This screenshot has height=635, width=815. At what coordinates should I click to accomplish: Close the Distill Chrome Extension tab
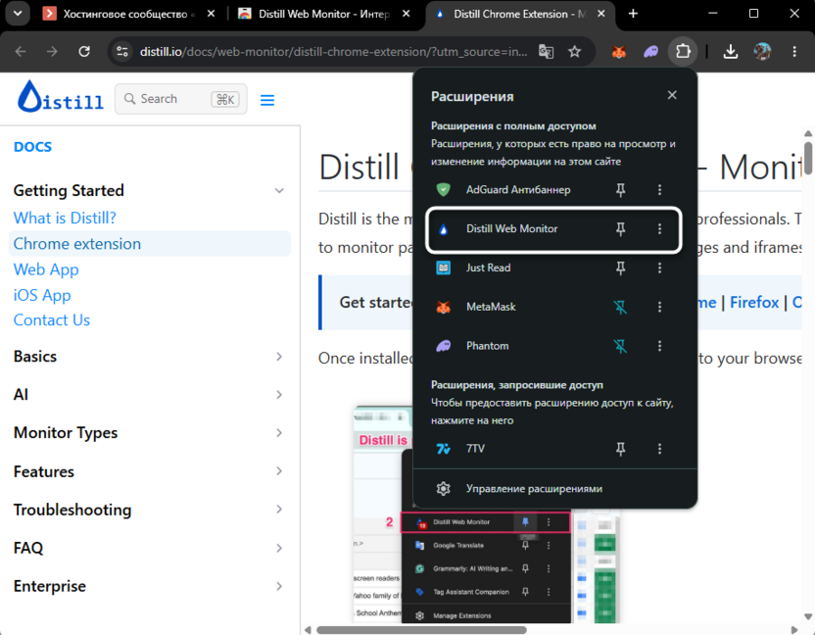click(x=600, y=14)
